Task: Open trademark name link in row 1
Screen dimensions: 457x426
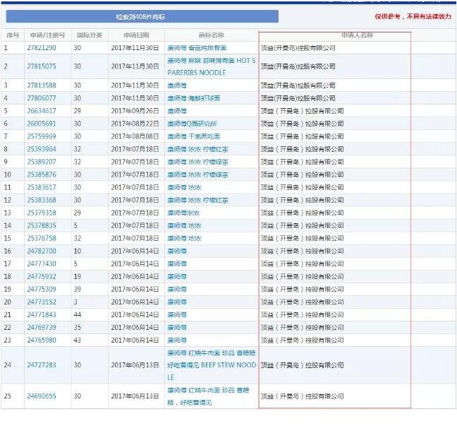Action: coord(197,48)
